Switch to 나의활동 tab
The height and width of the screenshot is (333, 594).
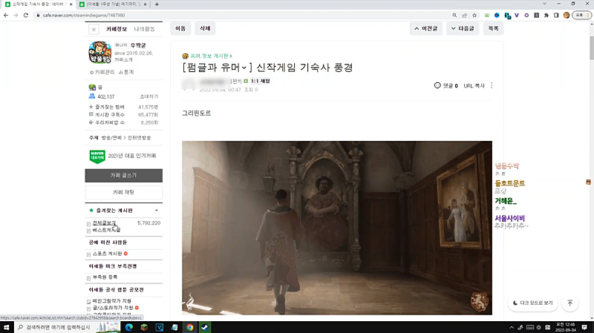tap(144, 29)
